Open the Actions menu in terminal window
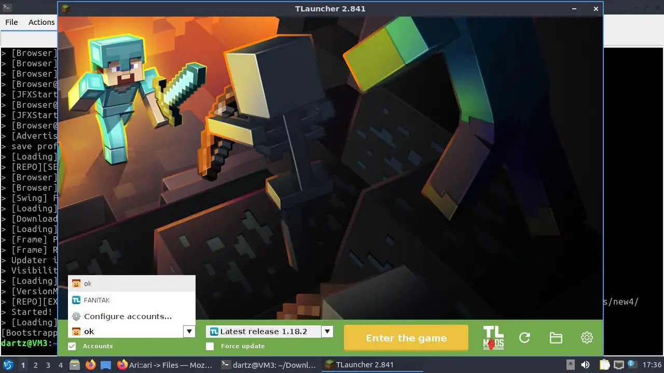 41,22
